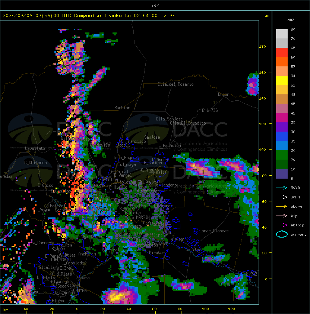Click the 'E_1-736' map label

coord(210,110)
